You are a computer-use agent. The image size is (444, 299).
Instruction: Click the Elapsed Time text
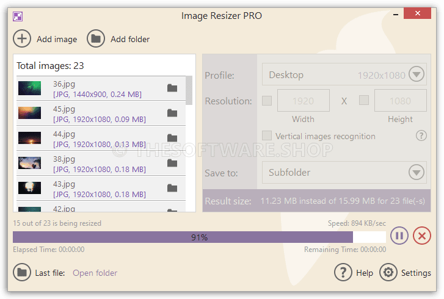pyautogui.click(x=48, y=250)
